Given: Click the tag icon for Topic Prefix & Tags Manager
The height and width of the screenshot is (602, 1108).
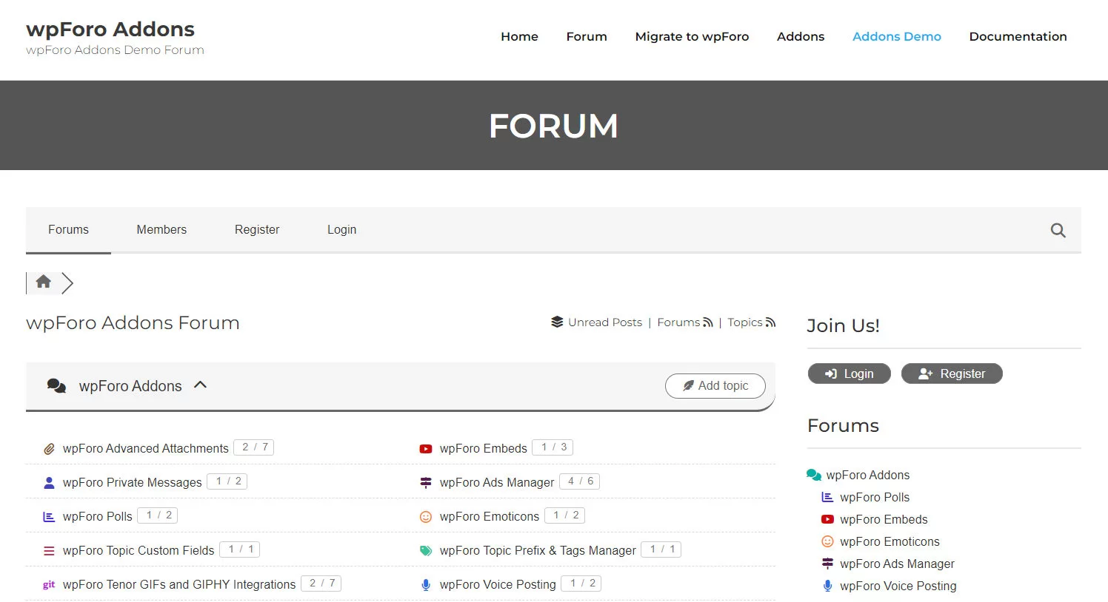Looking at the screenshot, I should coord(426,551).
